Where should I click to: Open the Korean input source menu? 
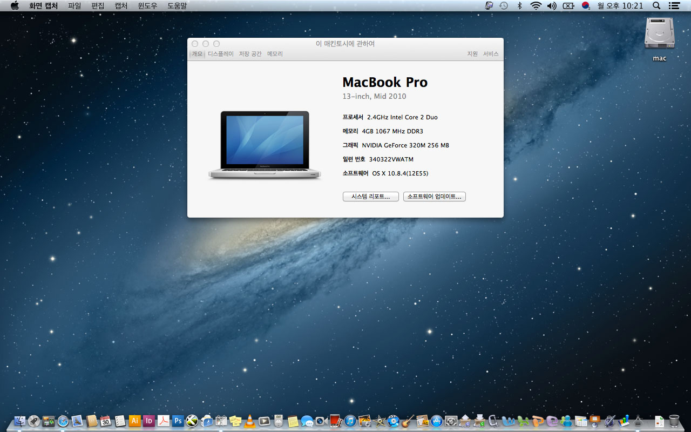(x=585, y=5)
